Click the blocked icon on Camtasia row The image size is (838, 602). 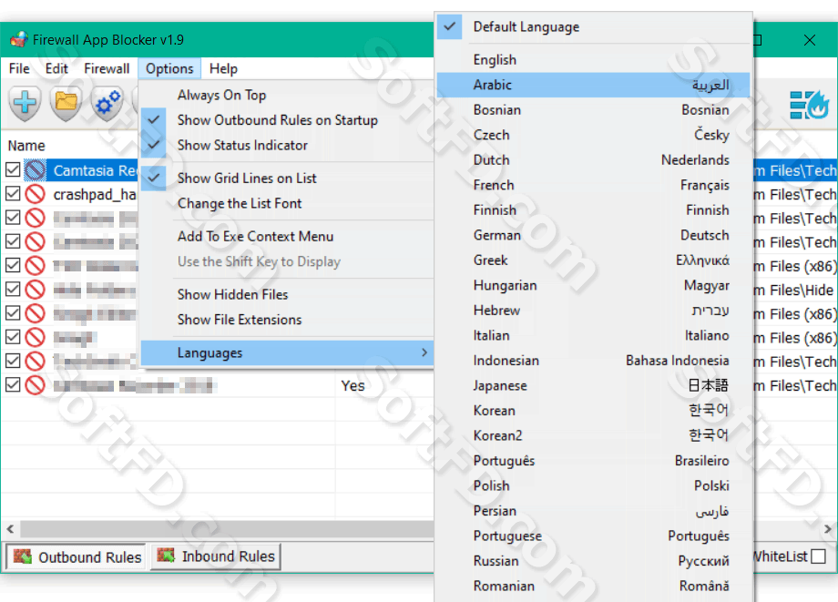(36, 170)
